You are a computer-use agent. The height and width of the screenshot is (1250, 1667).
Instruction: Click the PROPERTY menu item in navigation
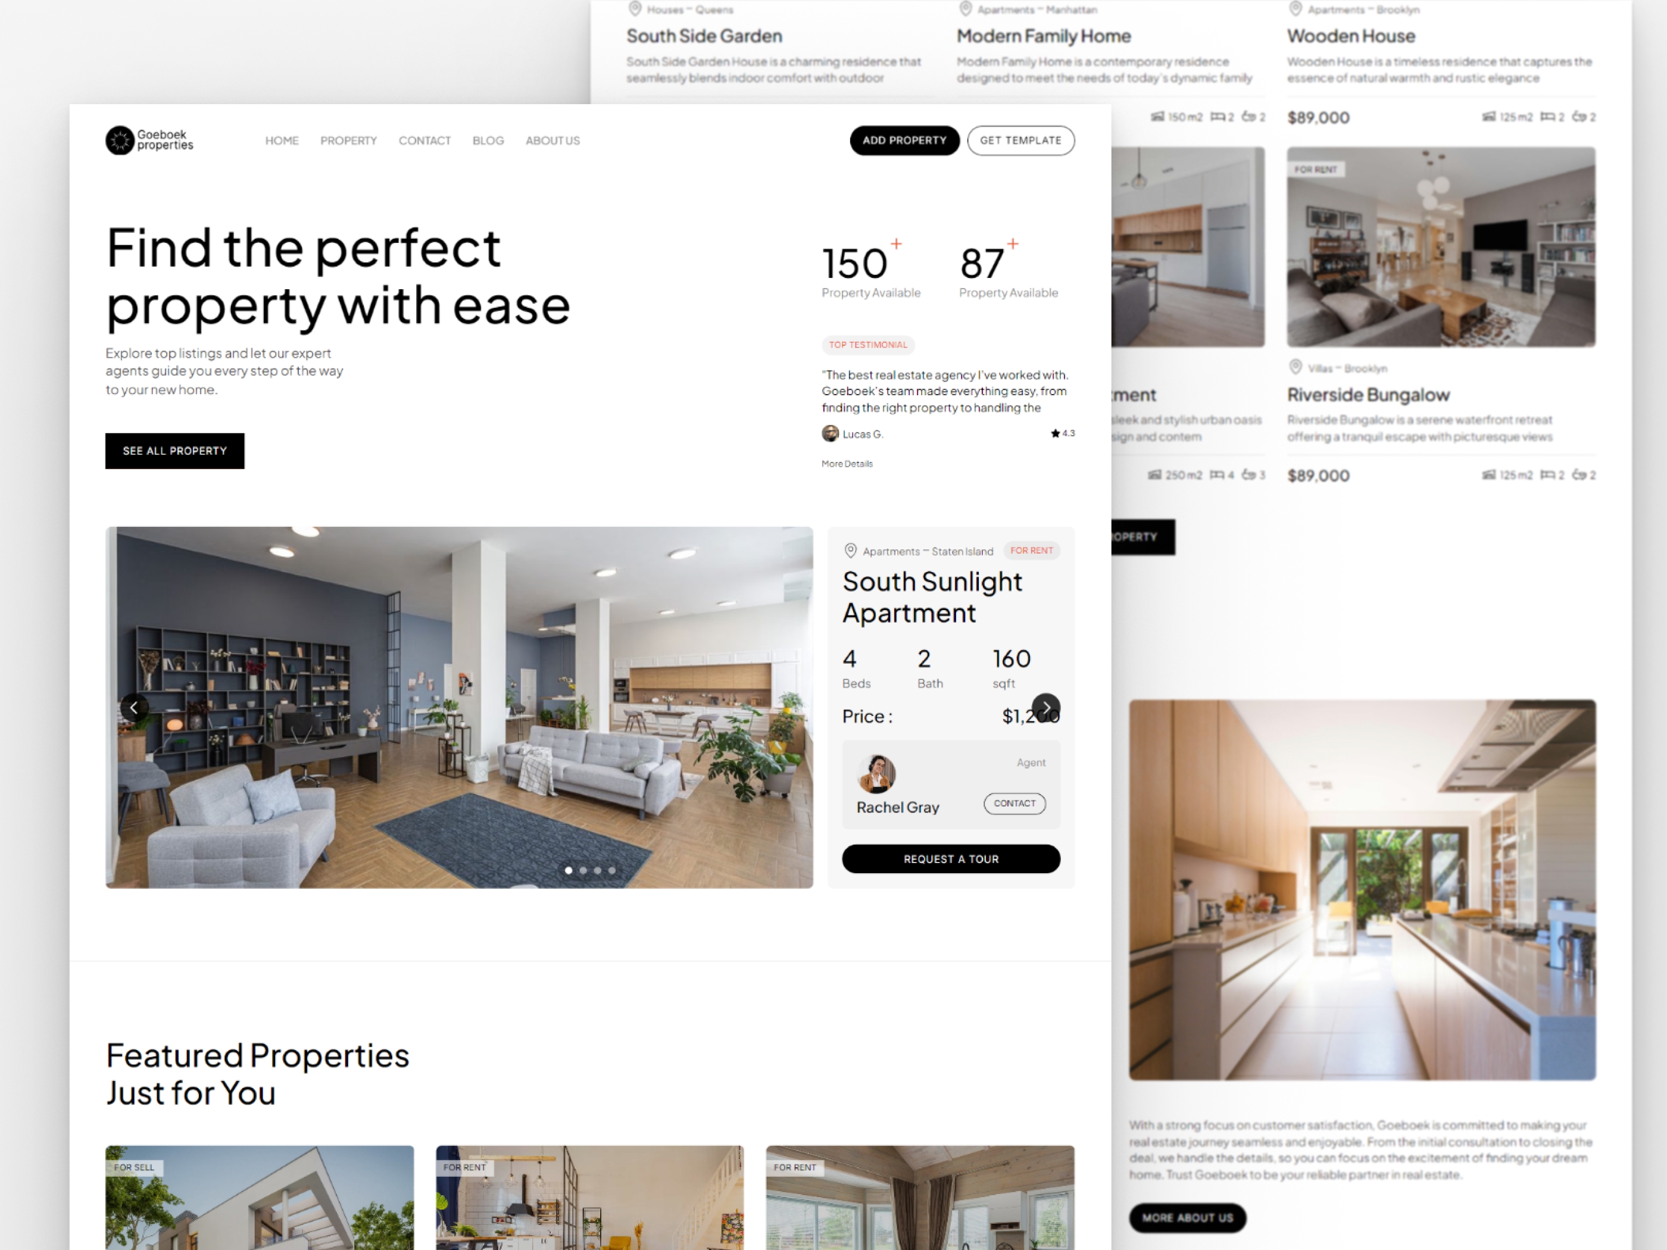coord(348,139)
